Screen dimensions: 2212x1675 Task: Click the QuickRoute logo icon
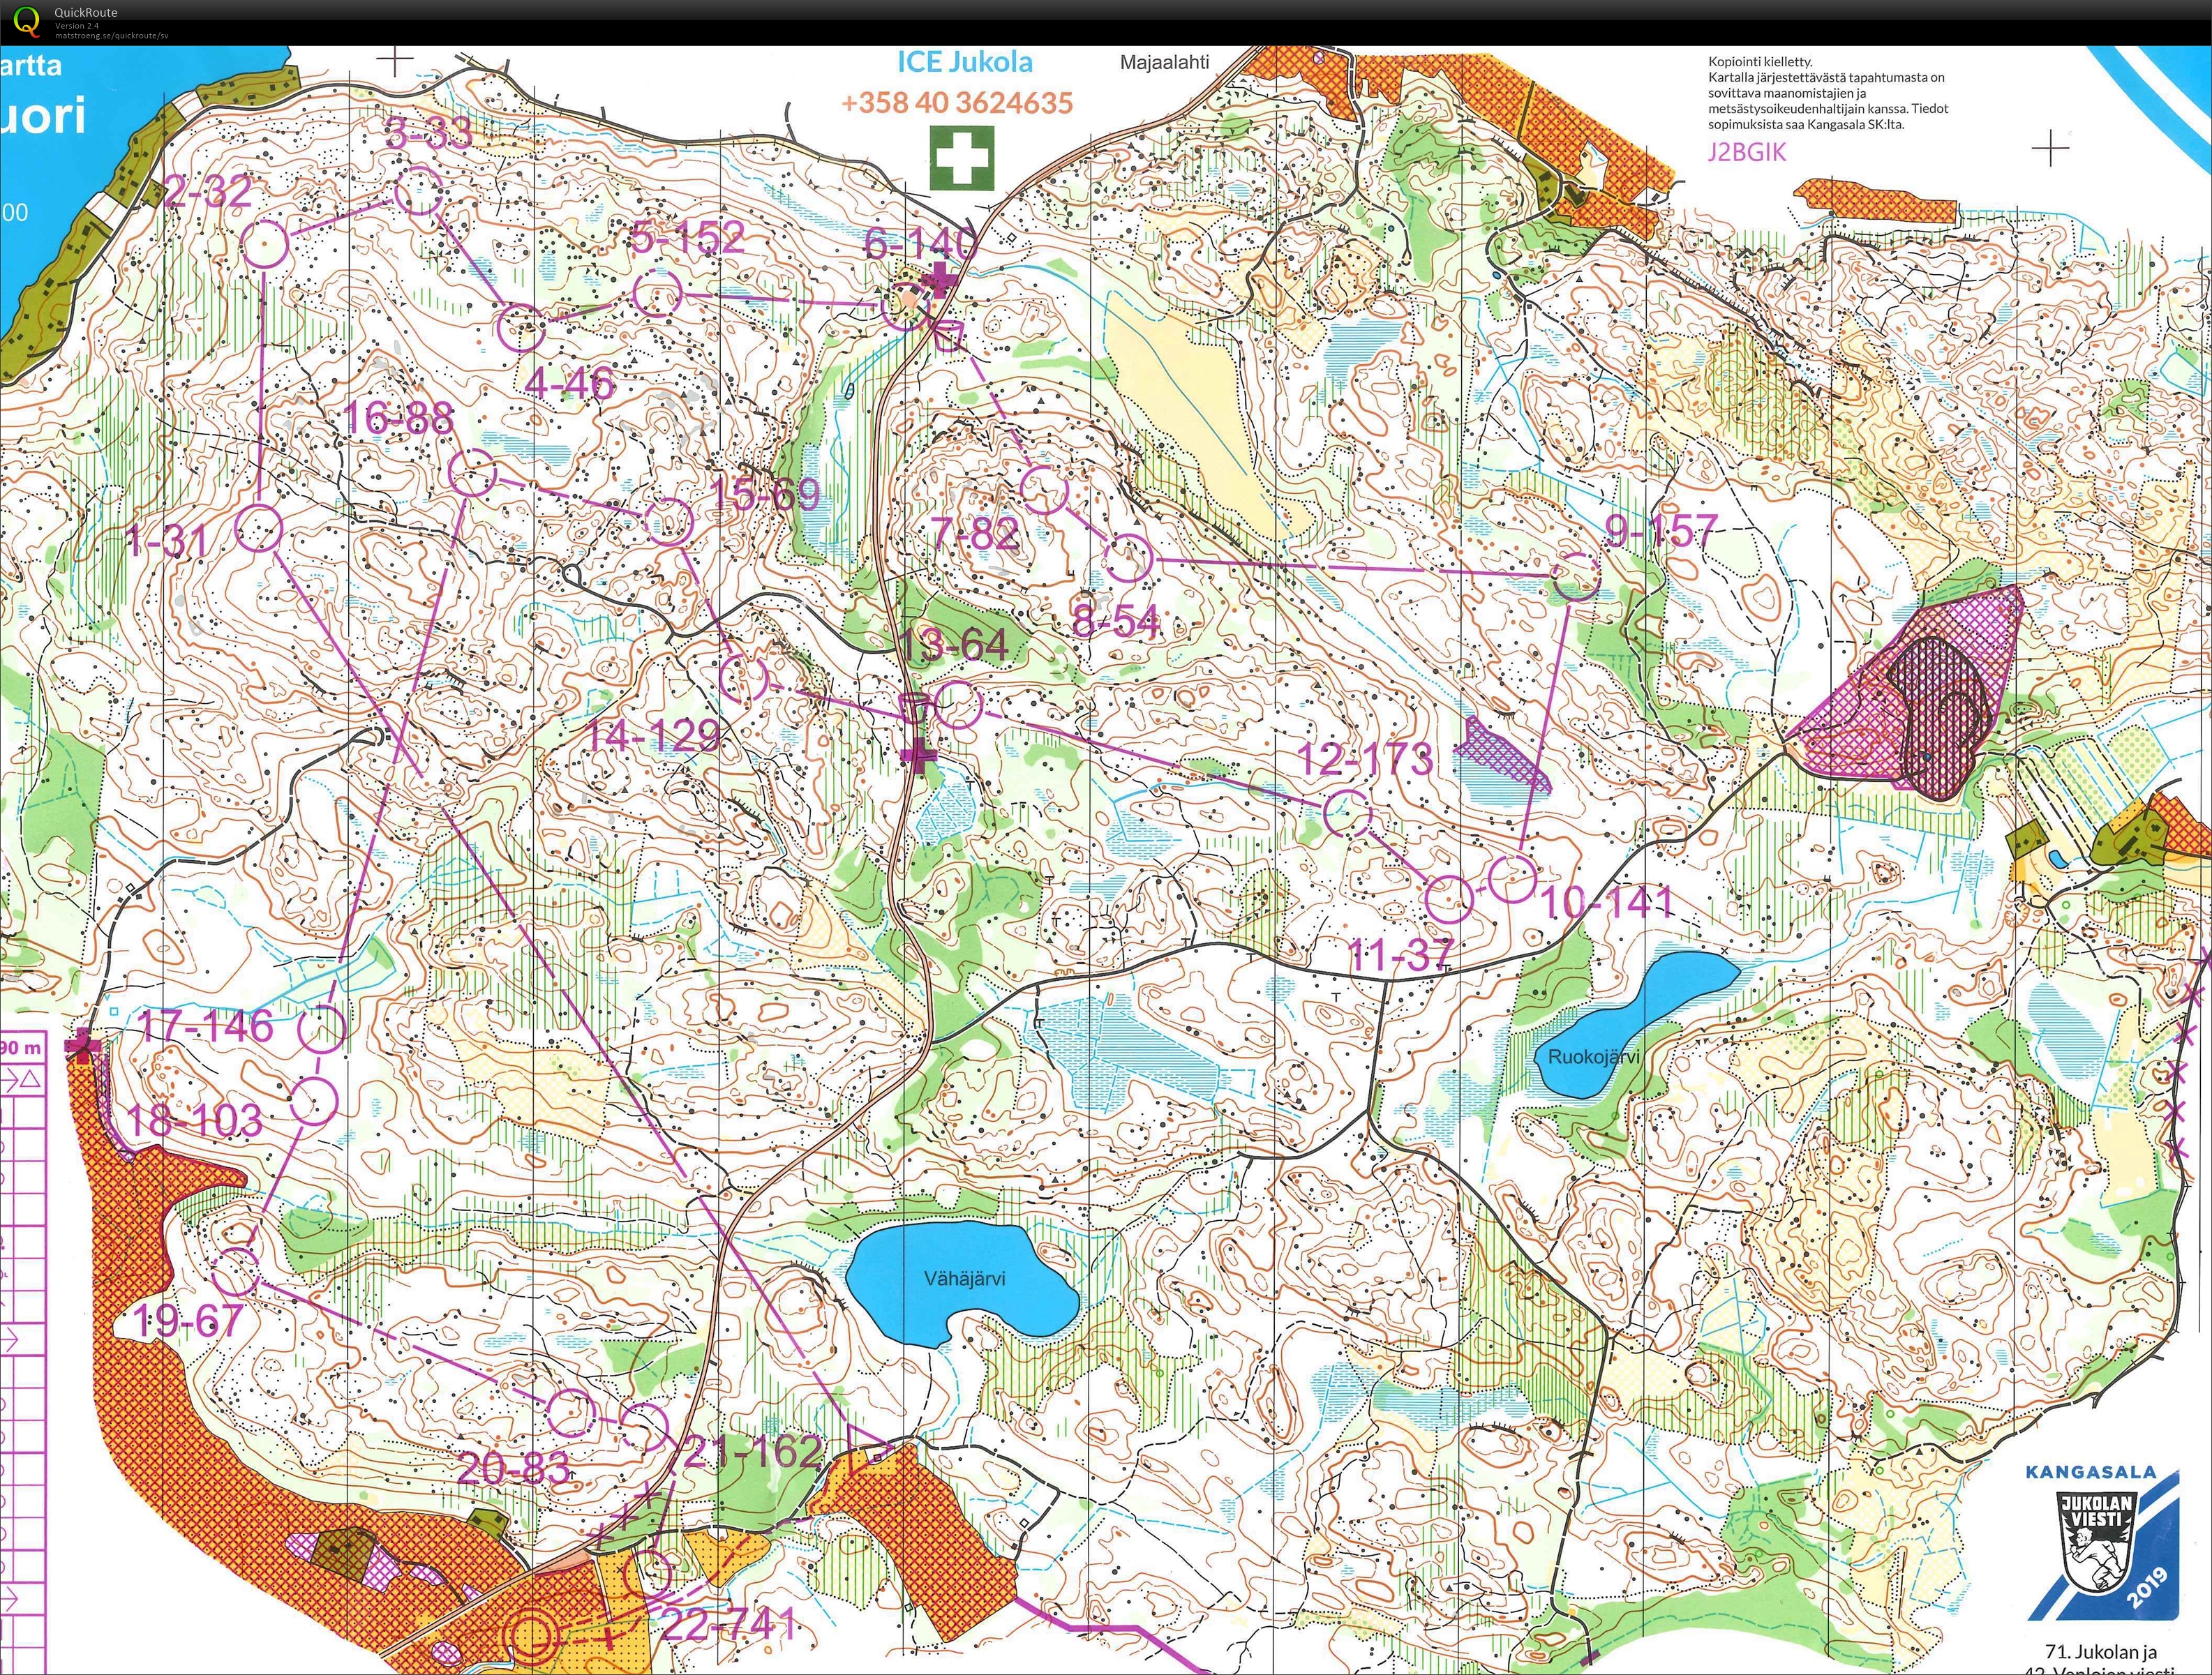[27, 20]
